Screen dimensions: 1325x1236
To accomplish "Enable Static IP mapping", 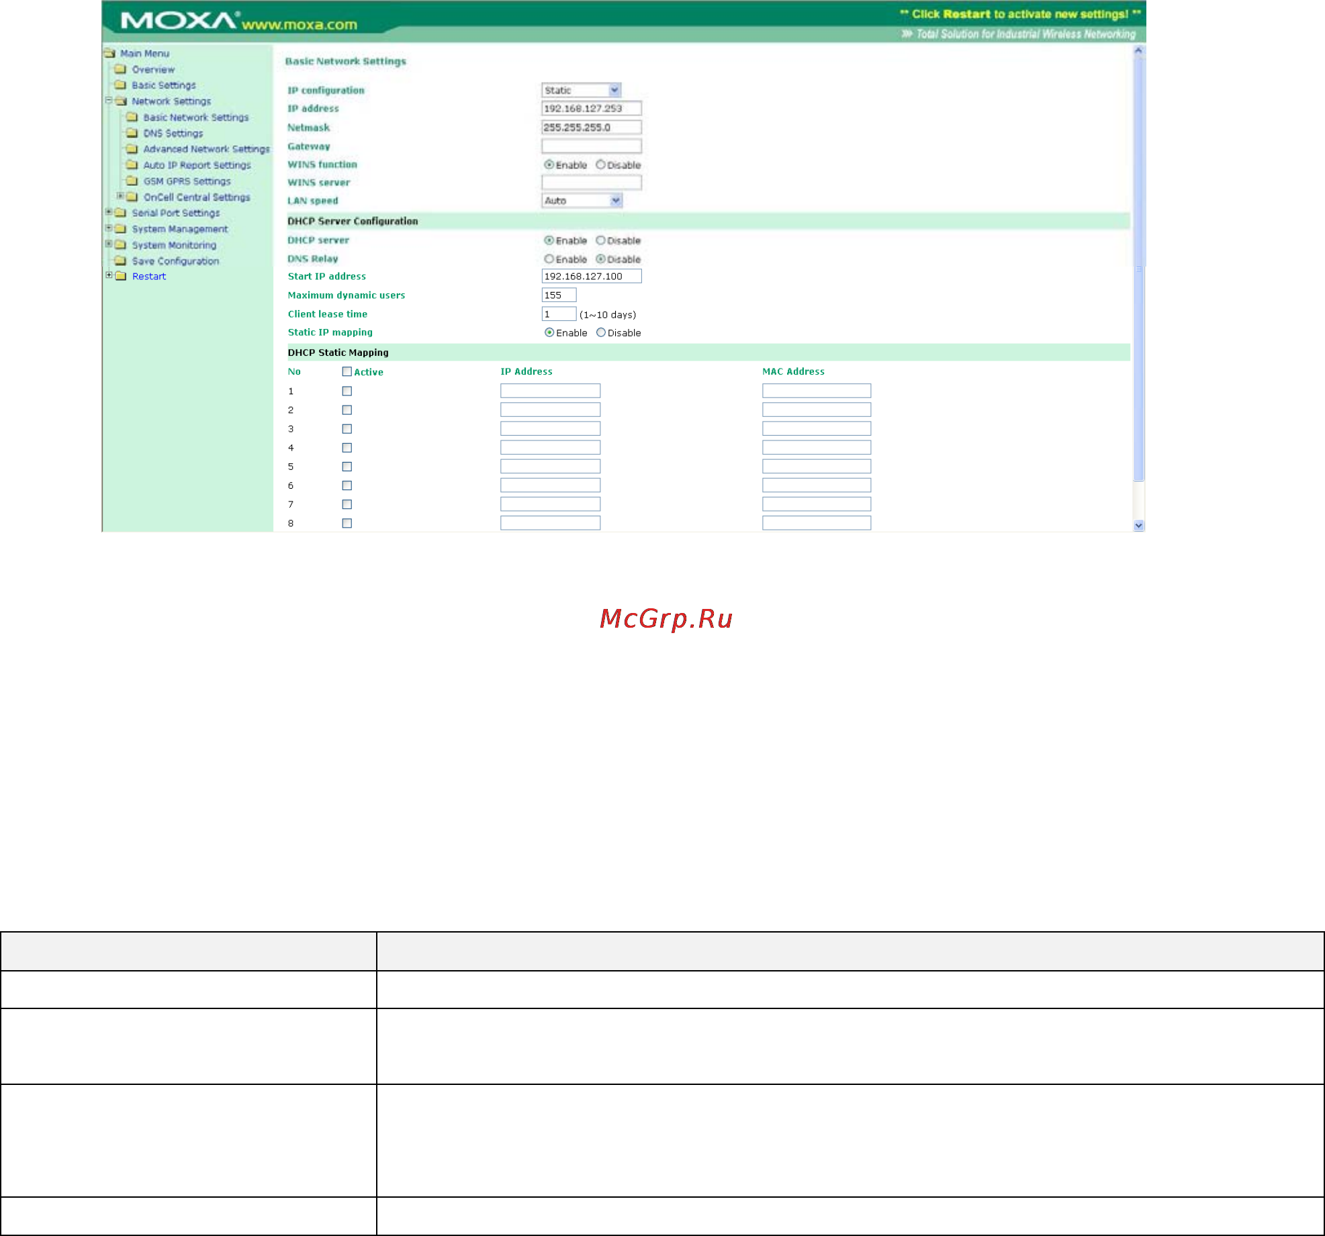I will click(549, 332).
